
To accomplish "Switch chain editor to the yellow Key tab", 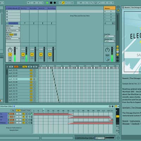I will coord(25,67).
